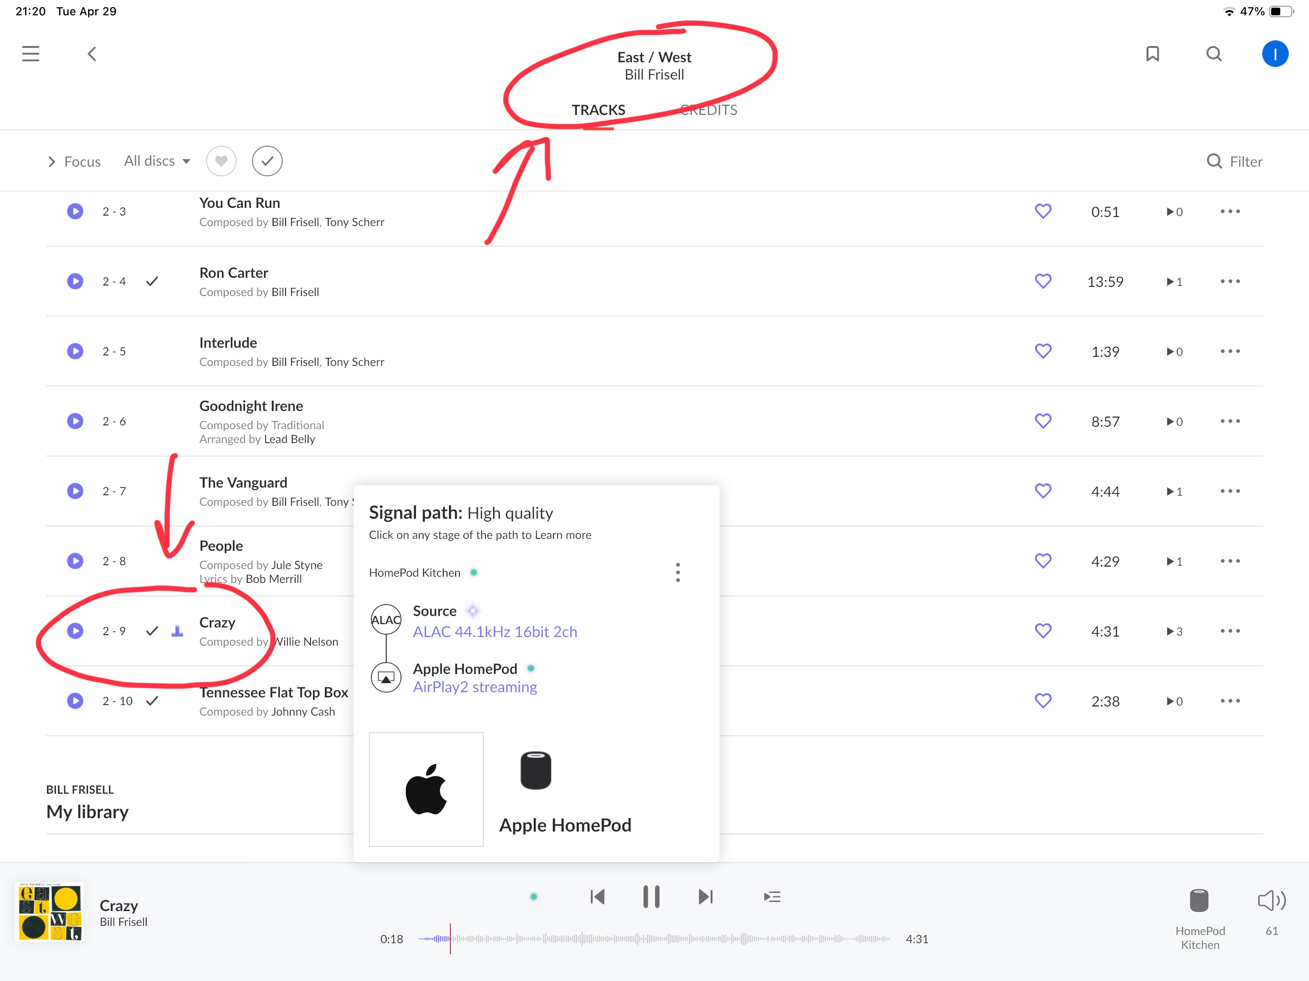1309x981 pixels.
Task: Seek in the waveform progress bar
Action: (x=654, y=938)
